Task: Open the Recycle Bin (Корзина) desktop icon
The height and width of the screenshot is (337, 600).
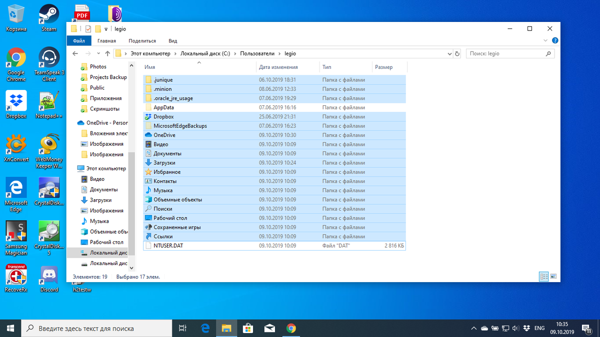Action: (16, 18)
